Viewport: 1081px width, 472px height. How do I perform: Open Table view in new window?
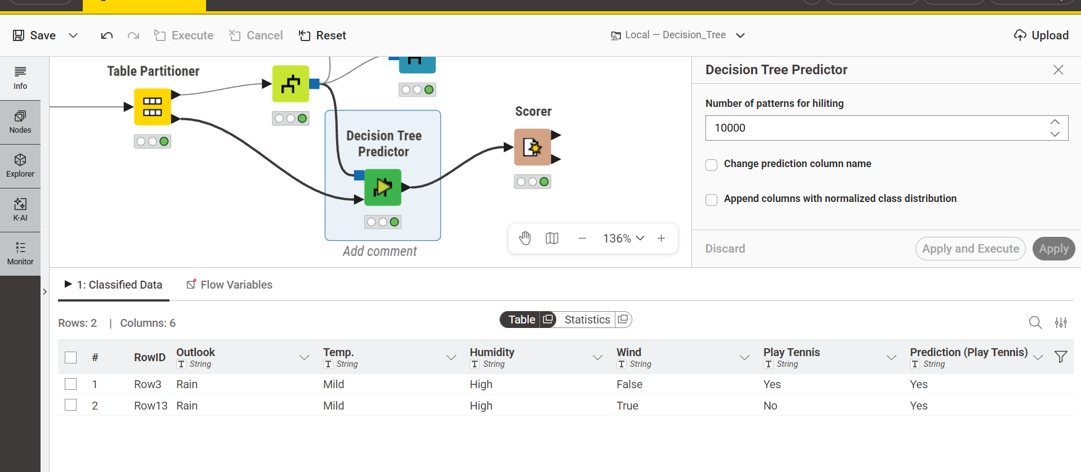[548, 320]
